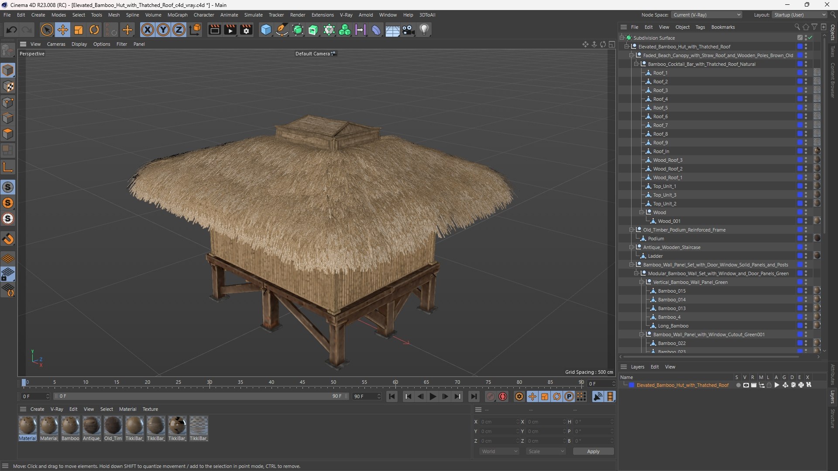Select Bamboo_015 object in tree

672,291
